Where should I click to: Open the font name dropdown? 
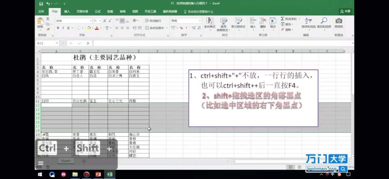(x=91, y=21)
